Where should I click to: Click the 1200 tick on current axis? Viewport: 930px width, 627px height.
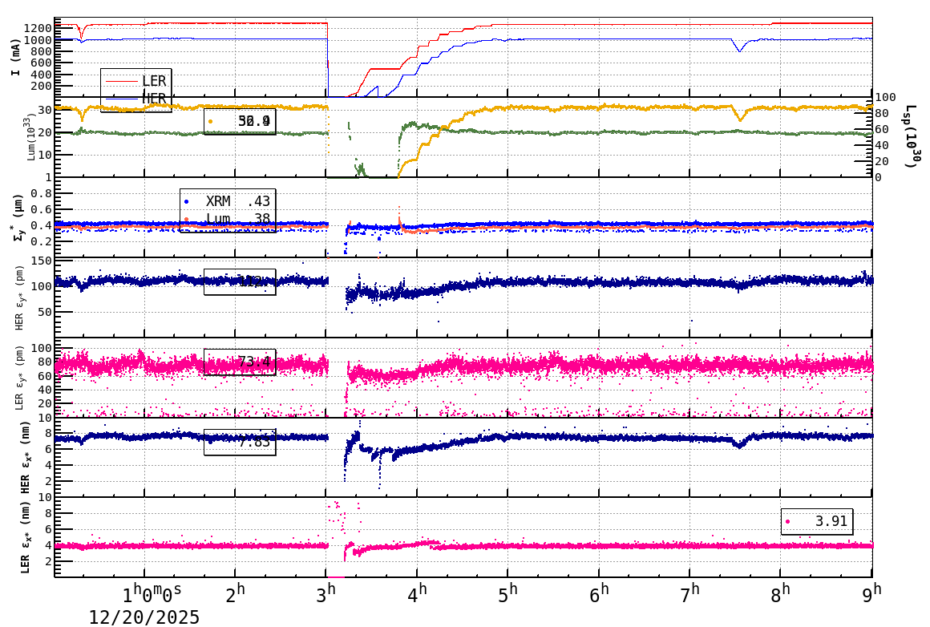pyautogui.click(x=38, y=28)
